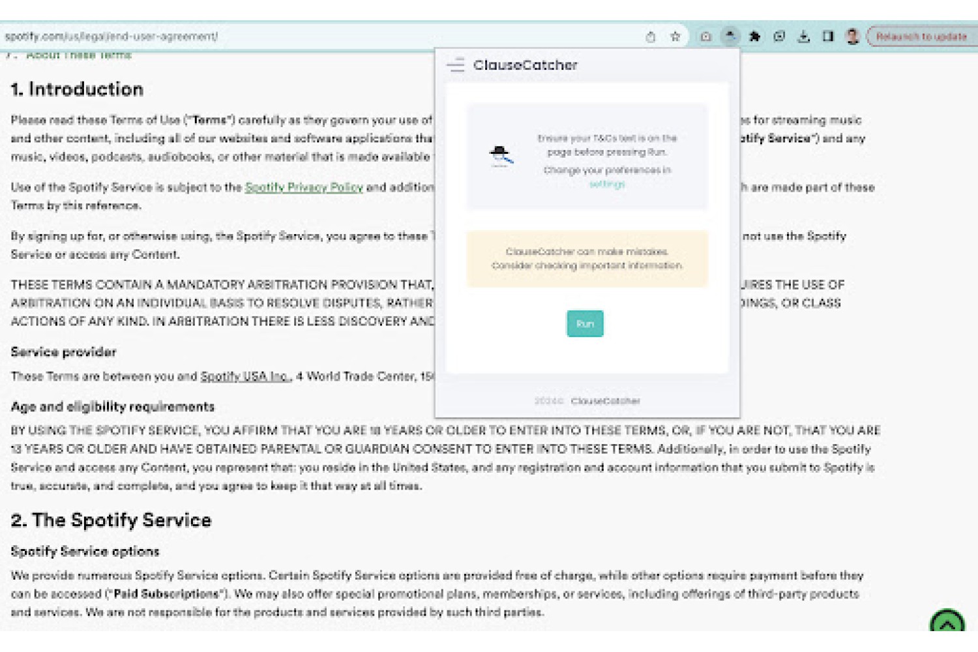Open the Extensions puzzle piece menu
Screen dimensions: 978x652
pos(755,37)
